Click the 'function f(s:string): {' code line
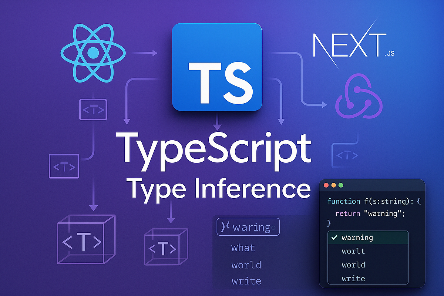Screen dimensions: 444x296 tap(374, 202)
